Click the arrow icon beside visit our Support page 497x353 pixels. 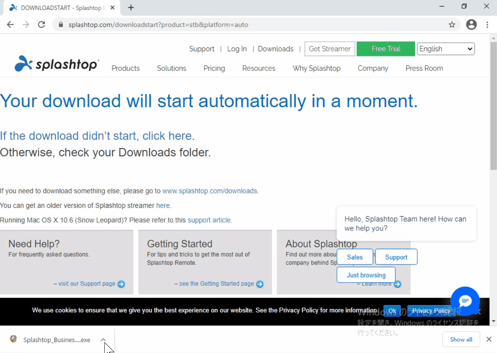coord(121,284)
